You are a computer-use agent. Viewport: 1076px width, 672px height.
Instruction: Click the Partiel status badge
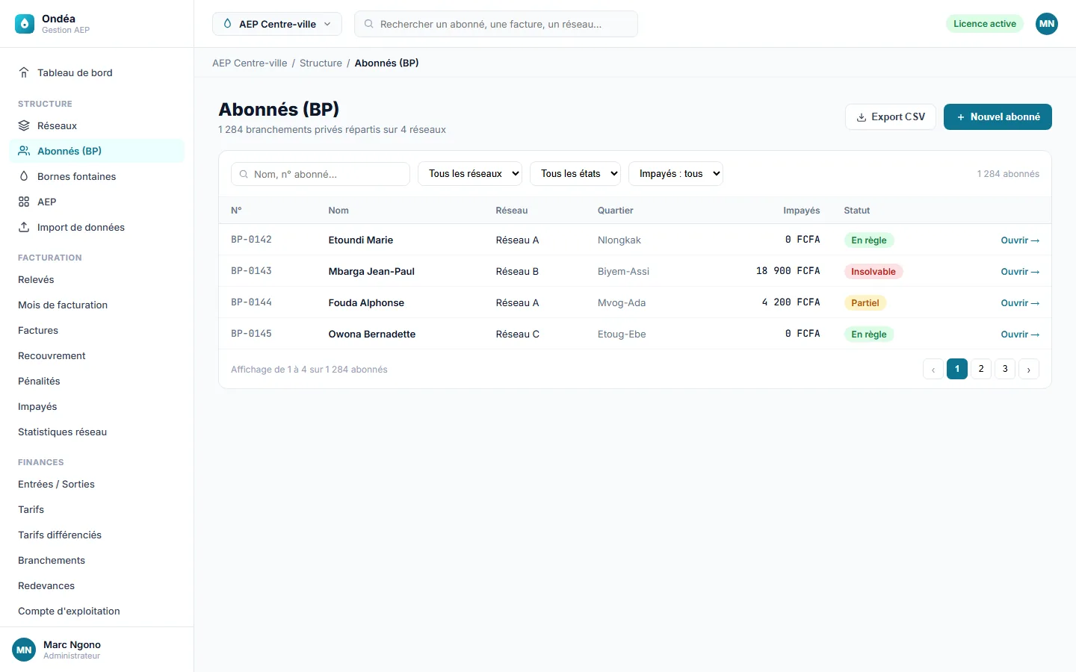(x=865, y=303)
